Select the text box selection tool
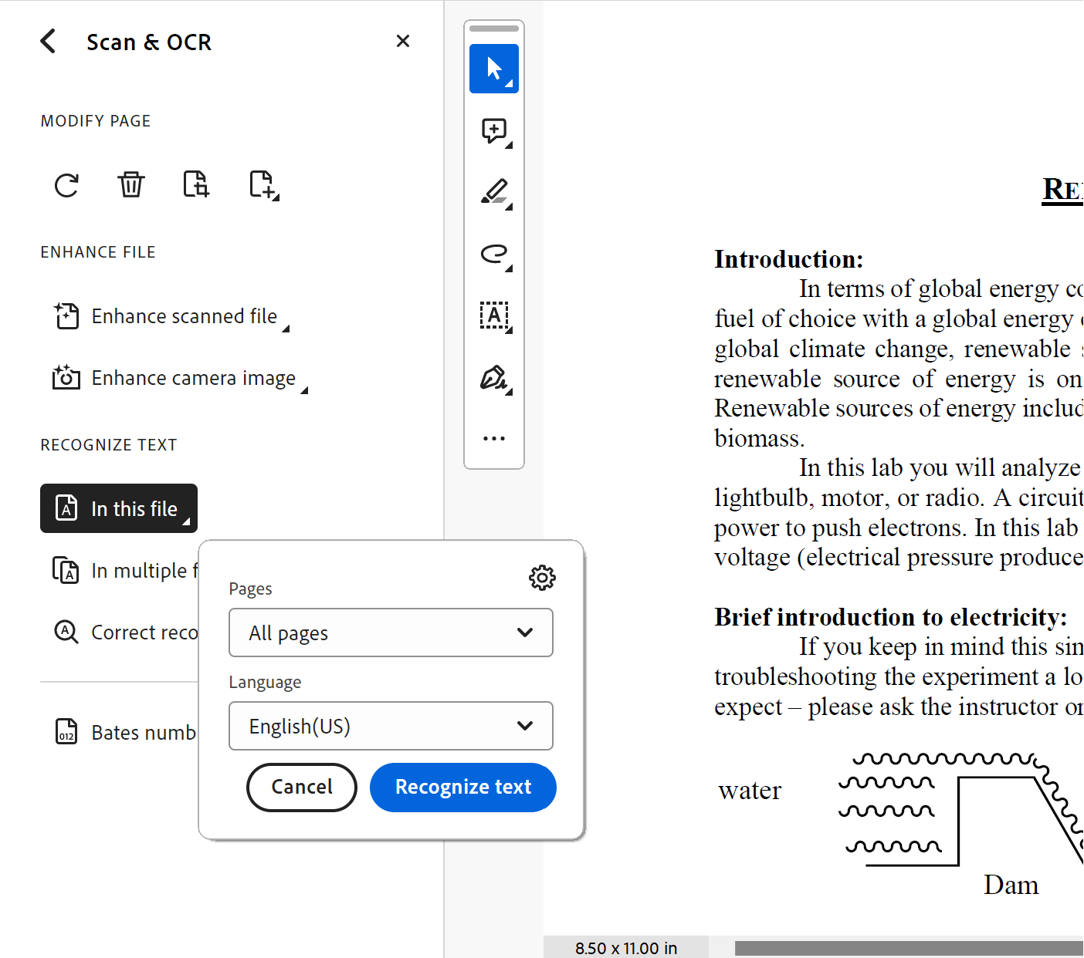This screenshot has height=958, width=1084. [494, 315]
